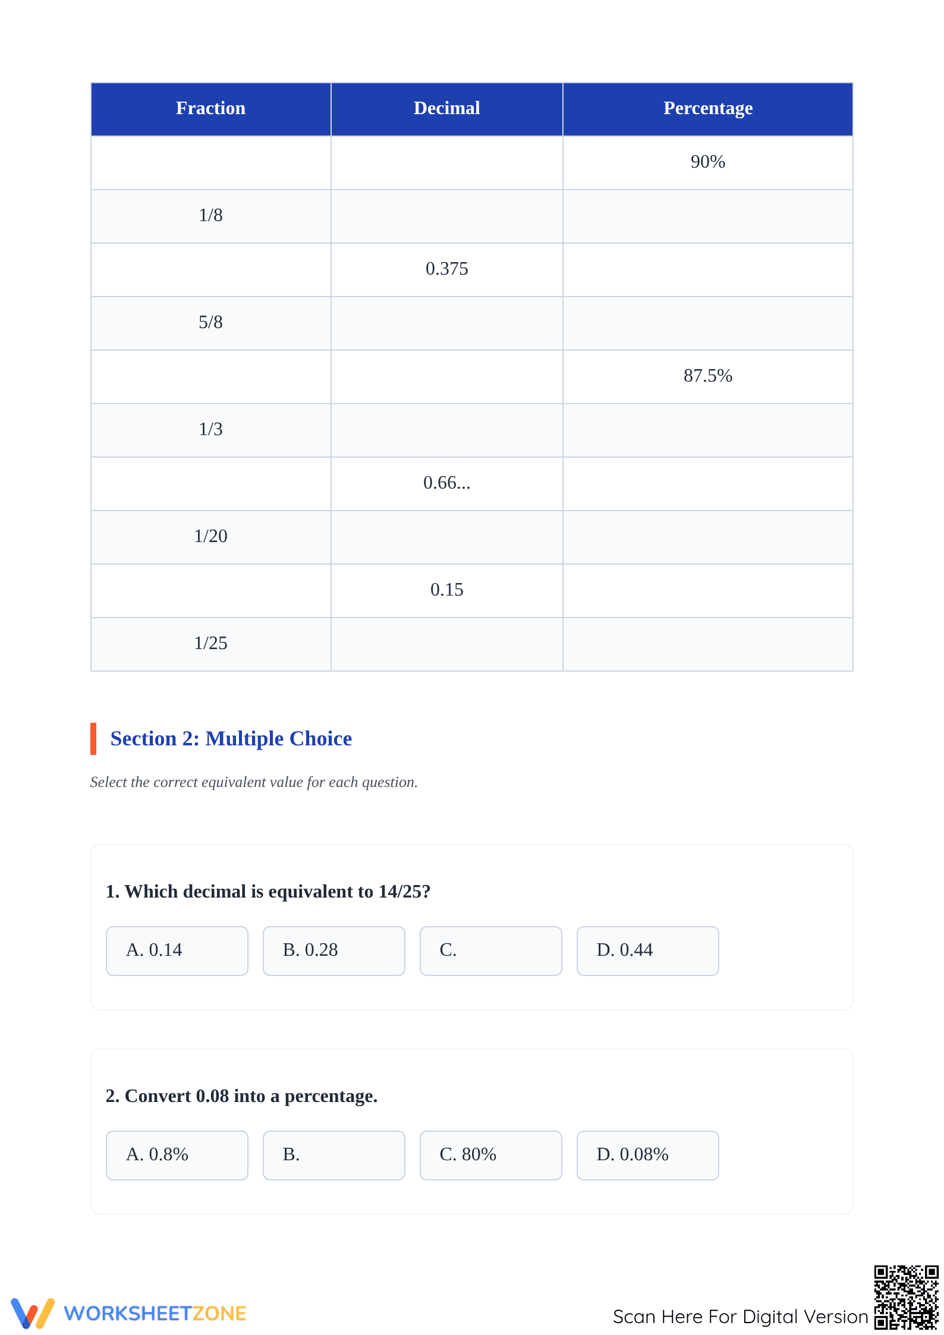Select answer D. 0.44 for question 1
This screenshot has width=944, height=1335.
coord(648,950)
